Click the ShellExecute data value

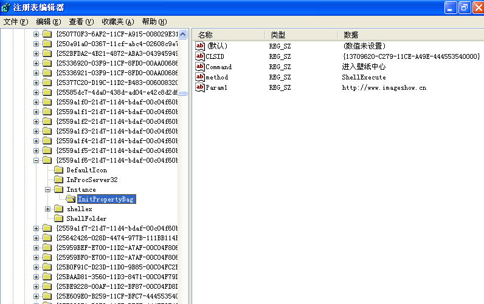point(364,77)
